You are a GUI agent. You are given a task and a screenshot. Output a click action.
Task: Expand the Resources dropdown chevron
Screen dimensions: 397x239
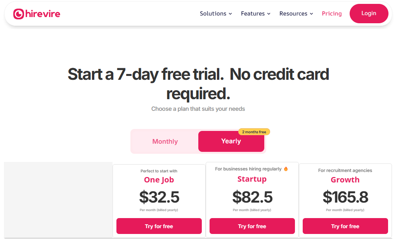[311, 14]
